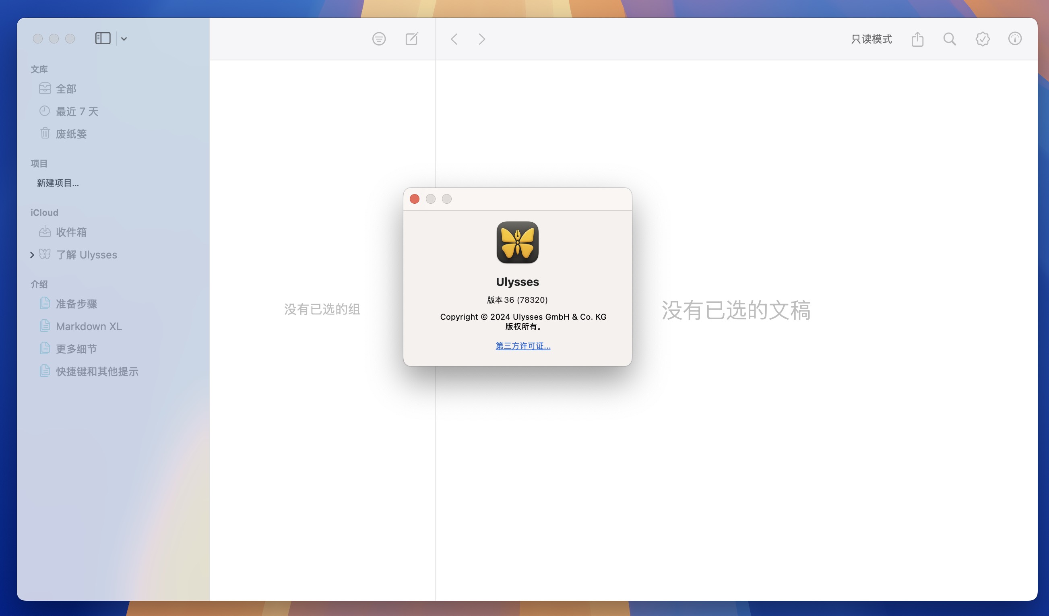Open the dashboard gauge icon
Image resolution: width=1049 pixels, height=616 pixels.
(1015, 39)
